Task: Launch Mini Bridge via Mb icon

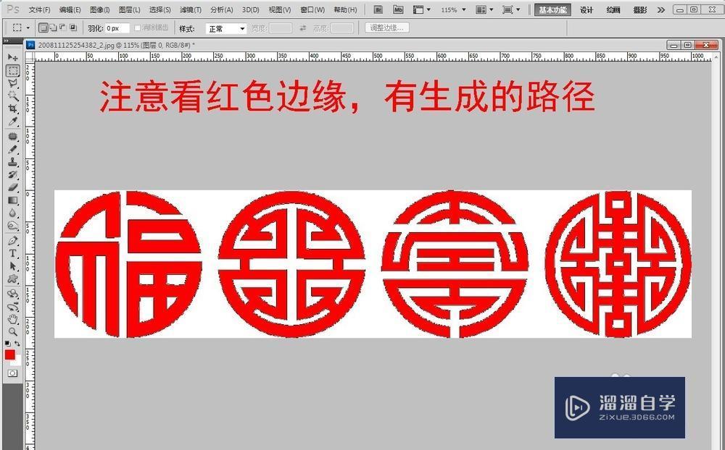Action: [398, 9]
